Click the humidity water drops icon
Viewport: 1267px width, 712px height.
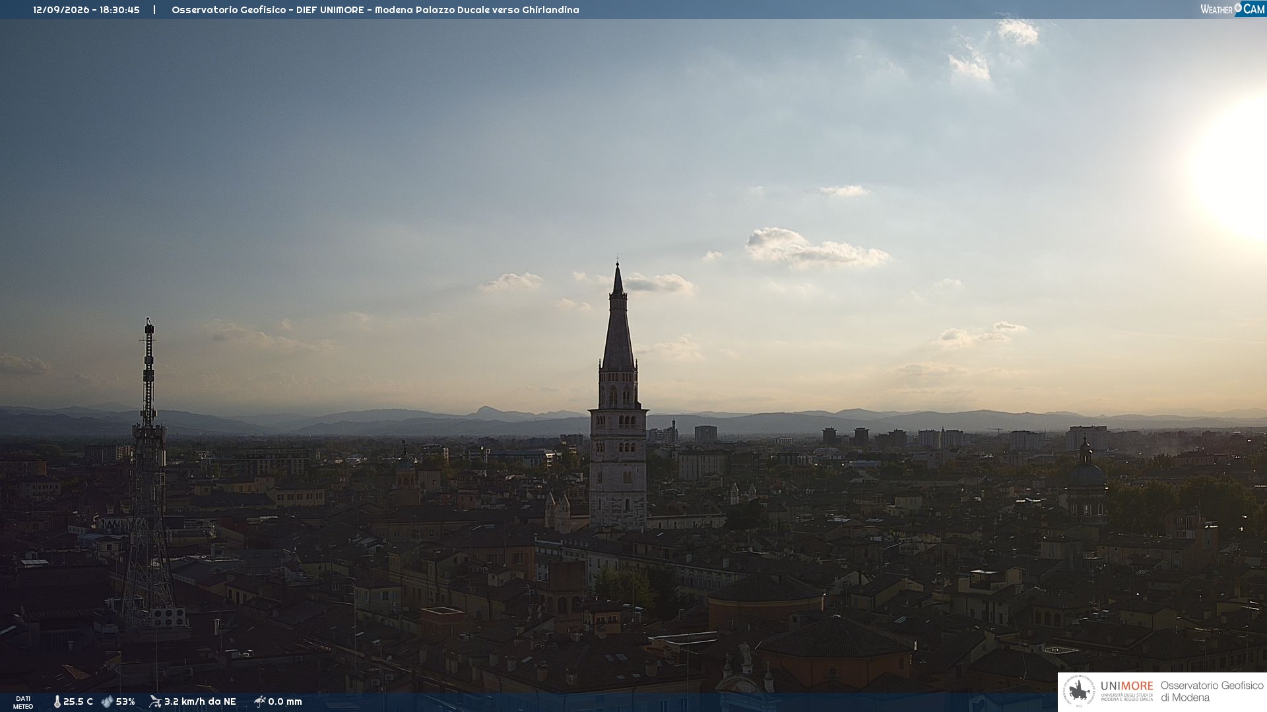107,701
